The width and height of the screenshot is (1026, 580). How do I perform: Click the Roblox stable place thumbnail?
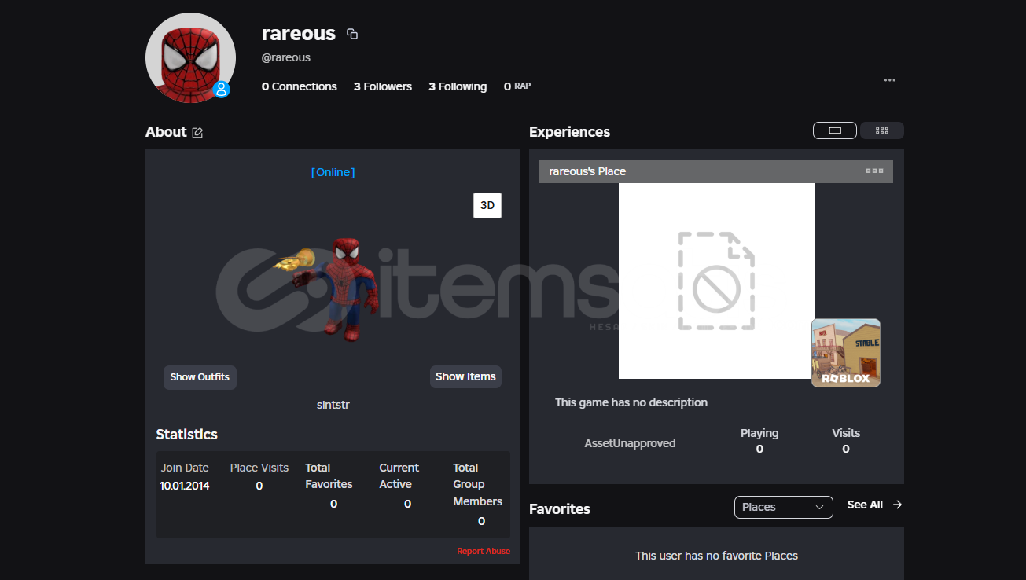846,353
